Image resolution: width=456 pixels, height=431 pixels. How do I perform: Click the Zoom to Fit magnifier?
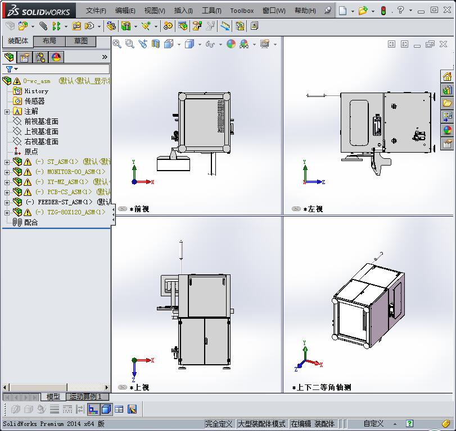click(117, 44)
